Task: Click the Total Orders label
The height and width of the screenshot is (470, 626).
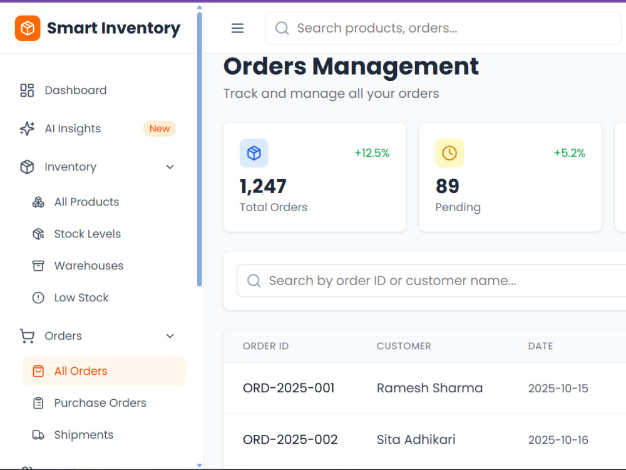Action: (274, 207)
